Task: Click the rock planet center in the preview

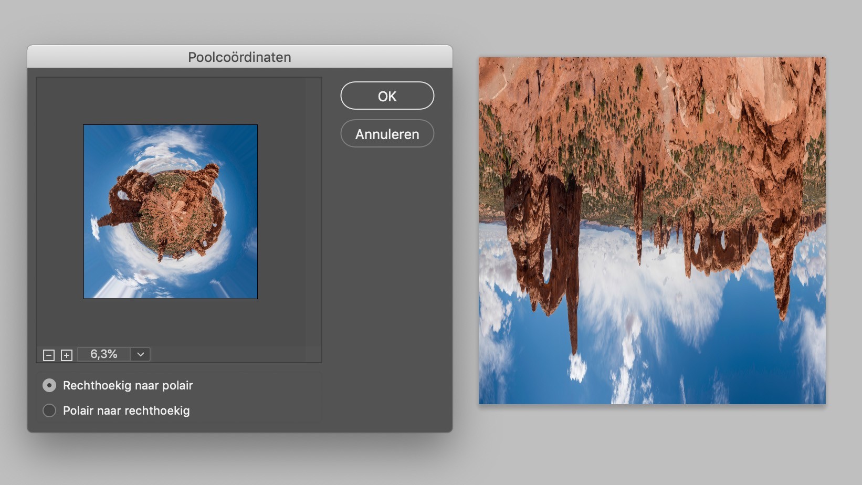Action: pos(171,213)
